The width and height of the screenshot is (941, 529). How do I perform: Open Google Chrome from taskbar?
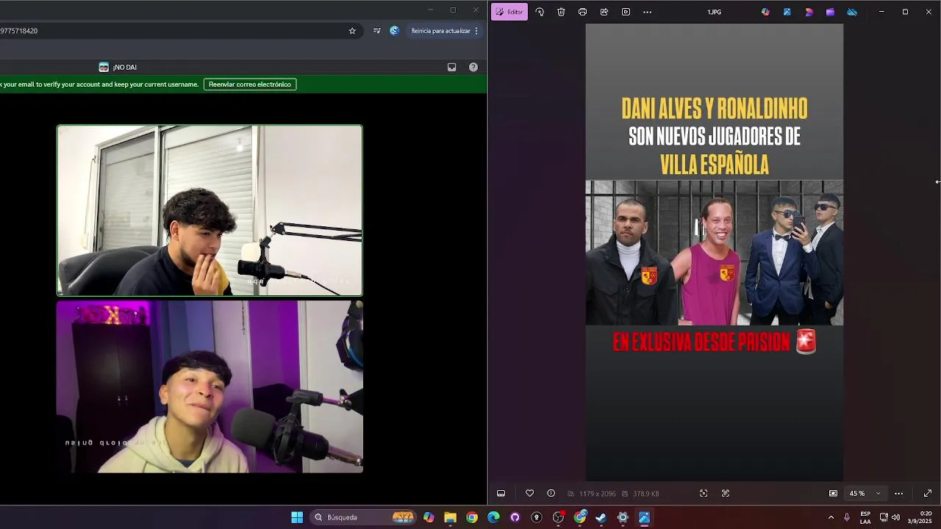click(472, 517)
